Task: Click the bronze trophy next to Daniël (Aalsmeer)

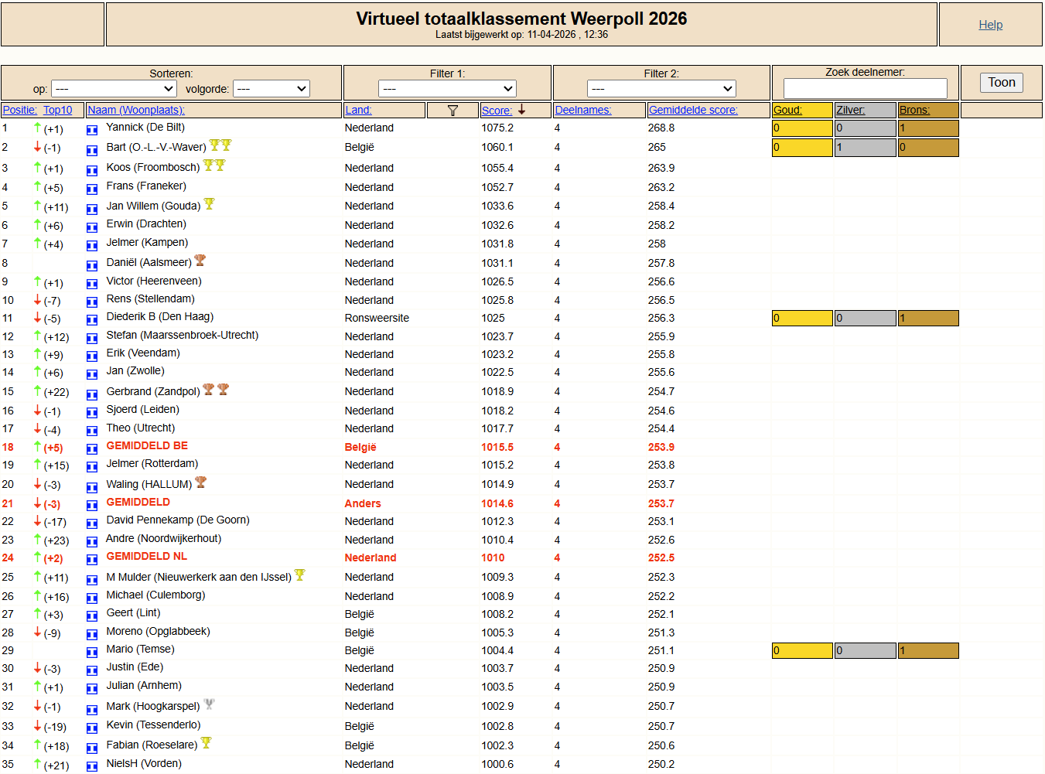Action: pyautogui.click(x=200, y=261)
